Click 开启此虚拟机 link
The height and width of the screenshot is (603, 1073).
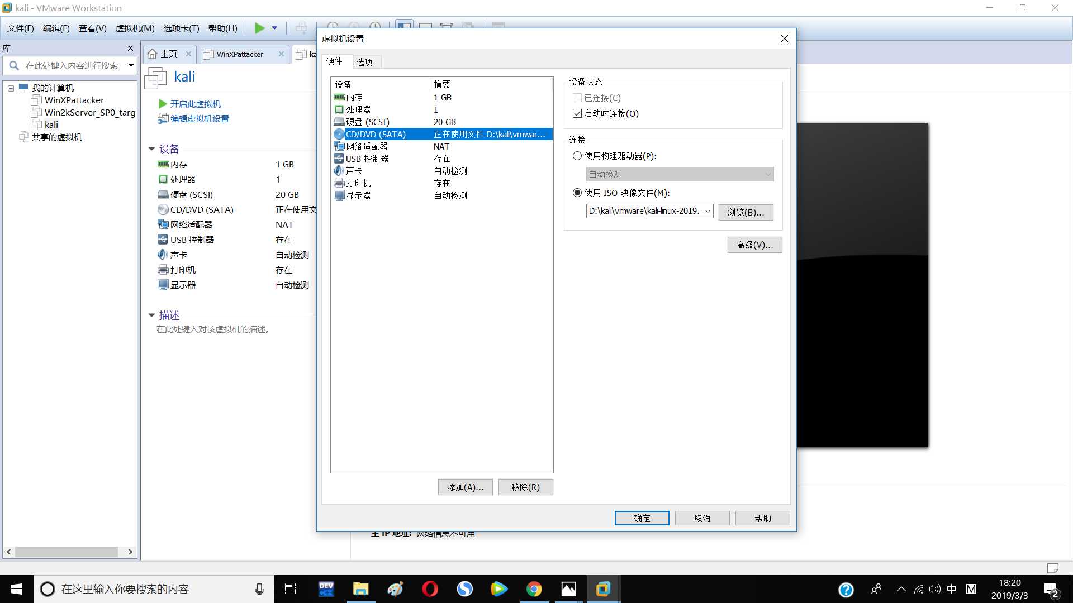click(x=195, y=104)
